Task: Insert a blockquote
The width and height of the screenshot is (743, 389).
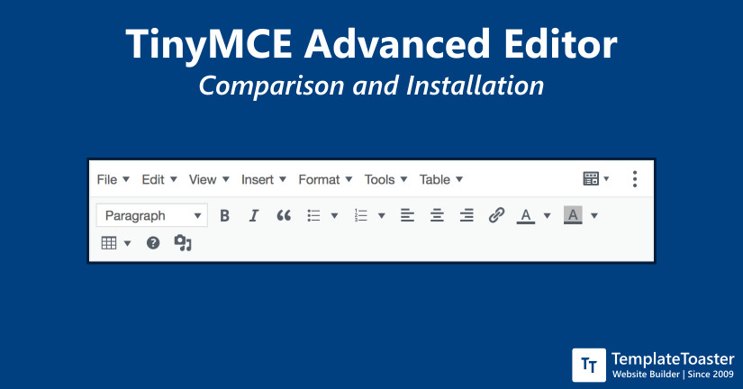Action: [x=284, y=216]
